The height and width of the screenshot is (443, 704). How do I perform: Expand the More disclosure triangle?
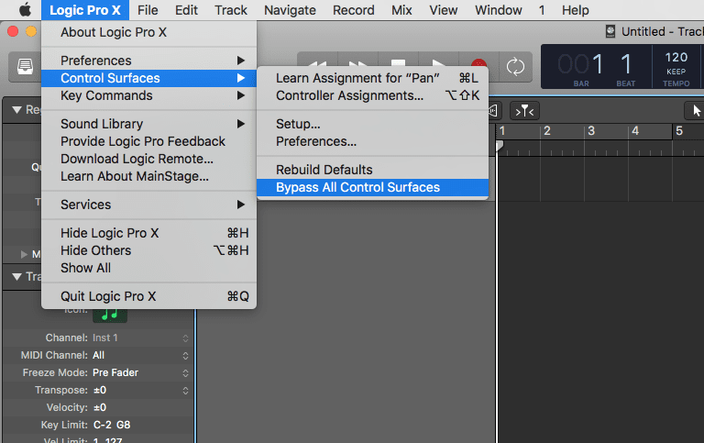pos(24,254)
